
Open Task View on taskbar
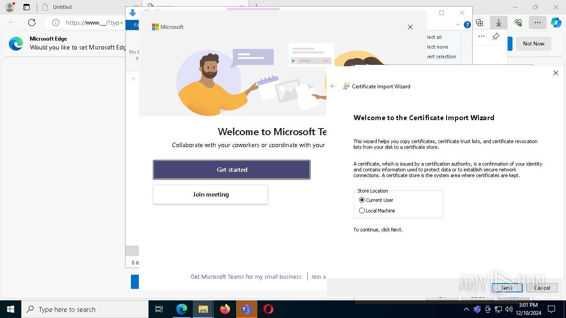159,309
